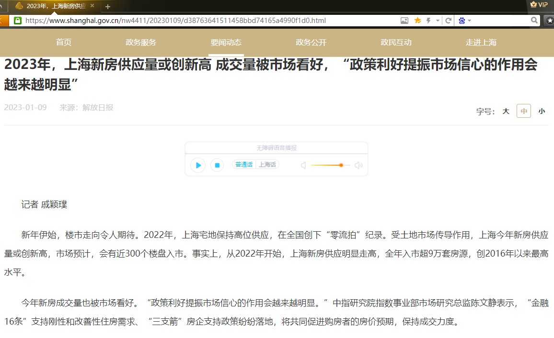Image resolution: width=554 pixels, height=338 pixels.
Task: Switch narration to 普通话
Action: pyautogui.click(x=244, y=165)
